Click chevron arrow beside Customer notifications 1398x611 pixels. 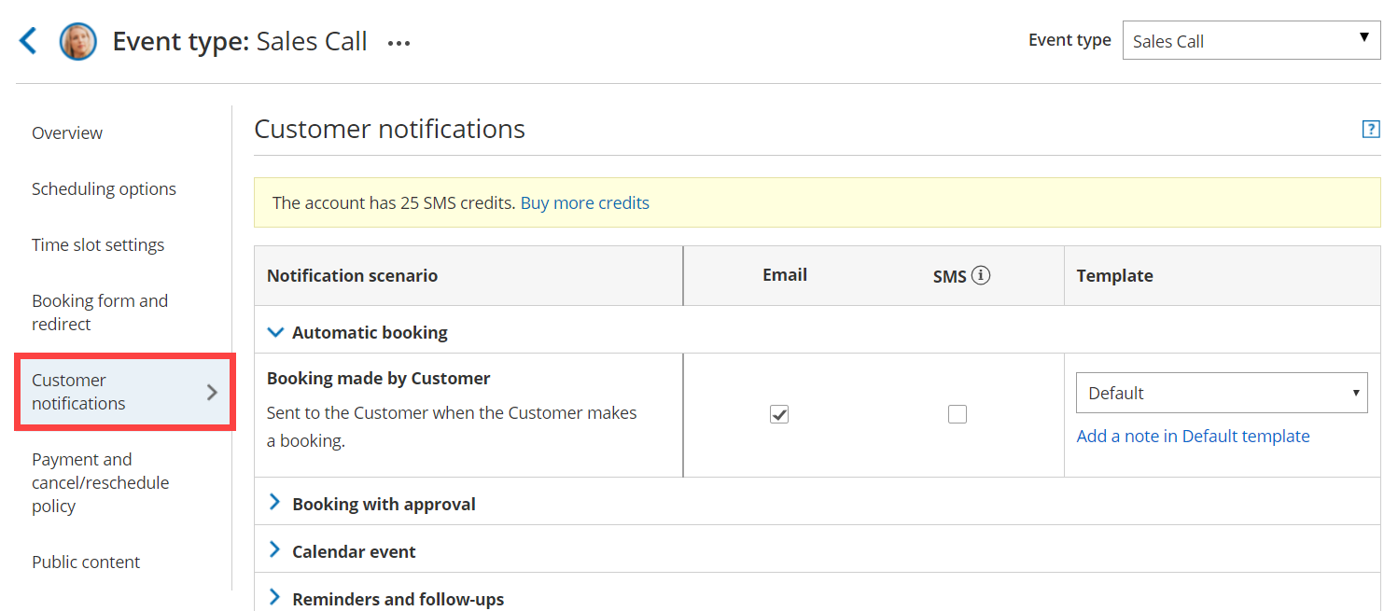click(x=212, y=392)
